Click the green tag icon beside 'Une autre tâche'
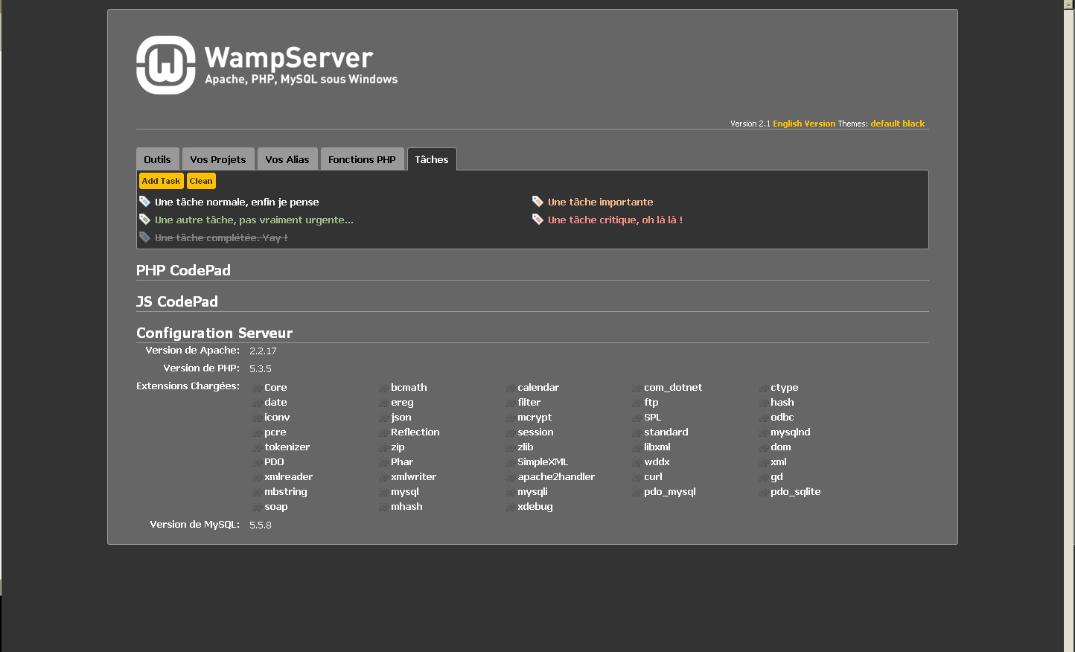 click(x=144, y=220)
